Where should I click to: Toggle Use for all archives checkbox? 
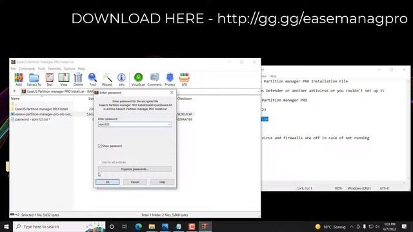coord(99,162)
